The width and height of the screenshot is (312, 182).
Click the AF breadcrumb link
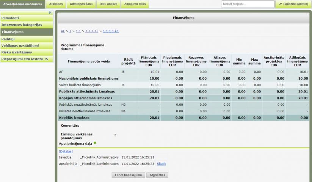(63, 31)
